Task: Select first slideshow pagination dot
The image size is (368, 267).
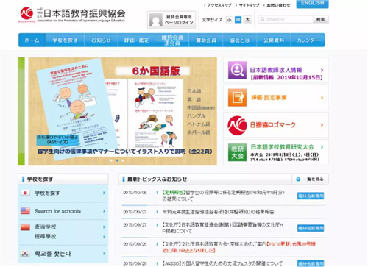Action: (x=111, y=160)
